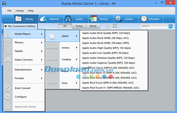177x113 pixels.
Task: Expand the Phones submenu arrow
Action: (x=42, y=43)
